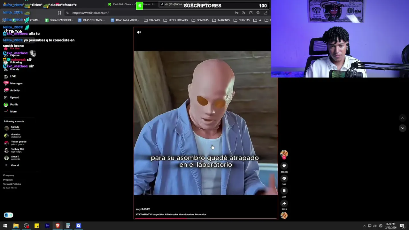Expand Terms & Policies footer section

coord(12,184)
